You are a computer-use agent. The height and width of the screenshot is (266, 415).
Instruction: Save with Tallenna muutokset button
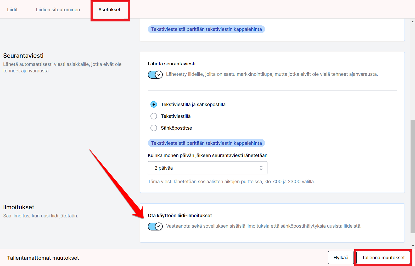(383, 258)
